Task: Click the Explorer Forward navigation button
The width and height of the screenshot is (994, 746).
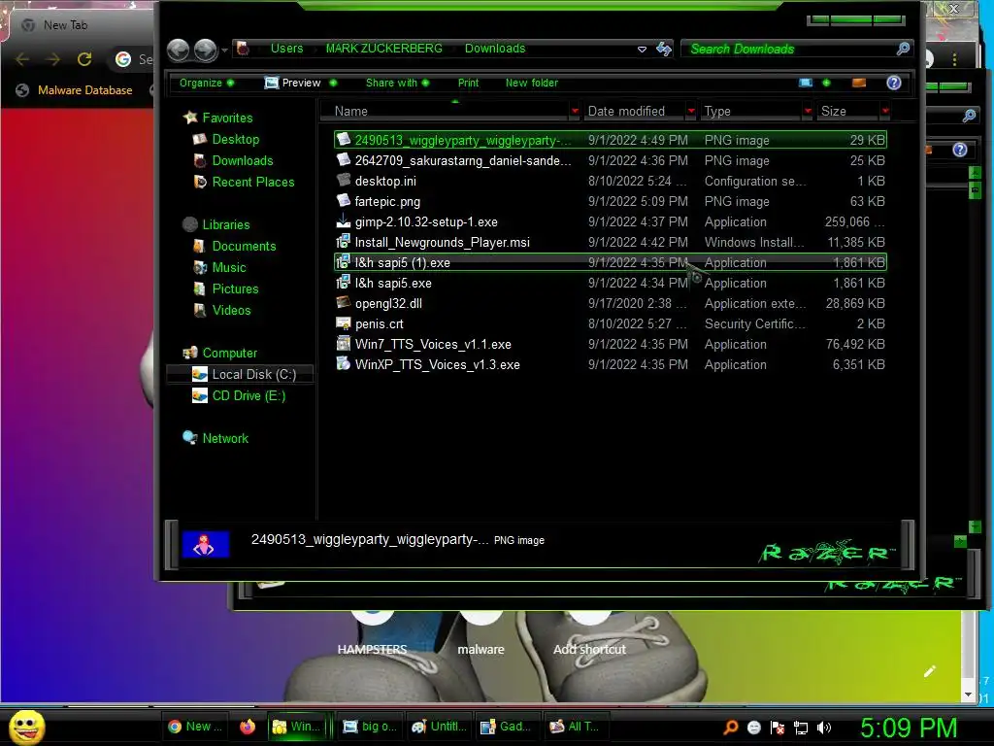Action: coord(206,50)
